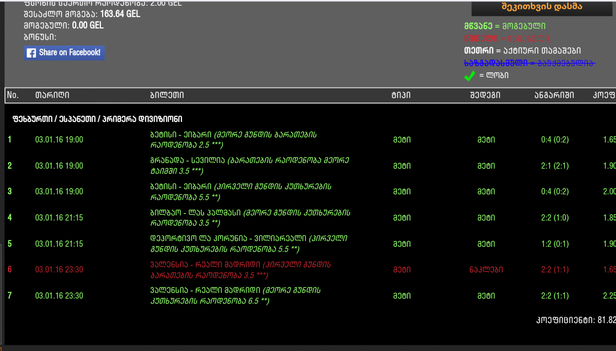616x351 pixels.
Task: Click the ტიპი column header
Action: pyautogui.click(x=401, y=95)
